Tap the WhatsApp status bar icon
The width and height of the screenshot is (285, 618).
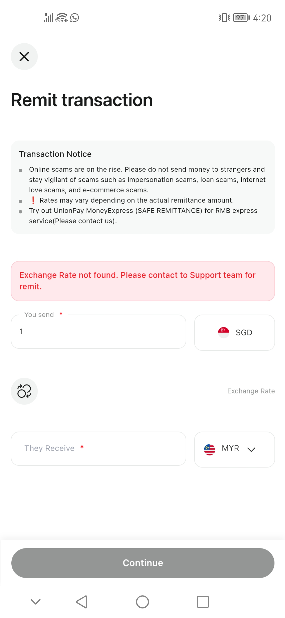(x=75, y=18)
